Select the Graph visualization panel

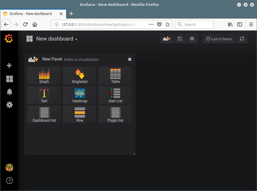click(x=44, y=76)
